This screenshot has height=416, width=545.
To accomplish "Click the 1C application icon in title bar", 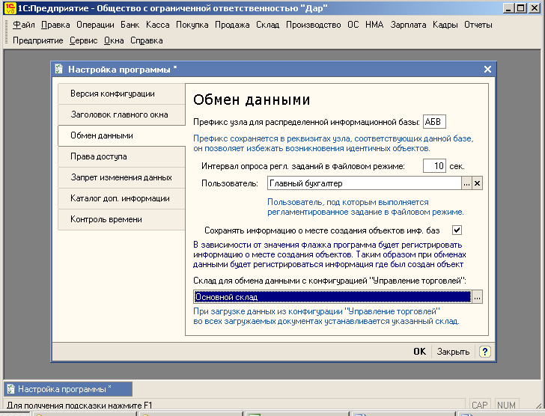I will 10,8.
